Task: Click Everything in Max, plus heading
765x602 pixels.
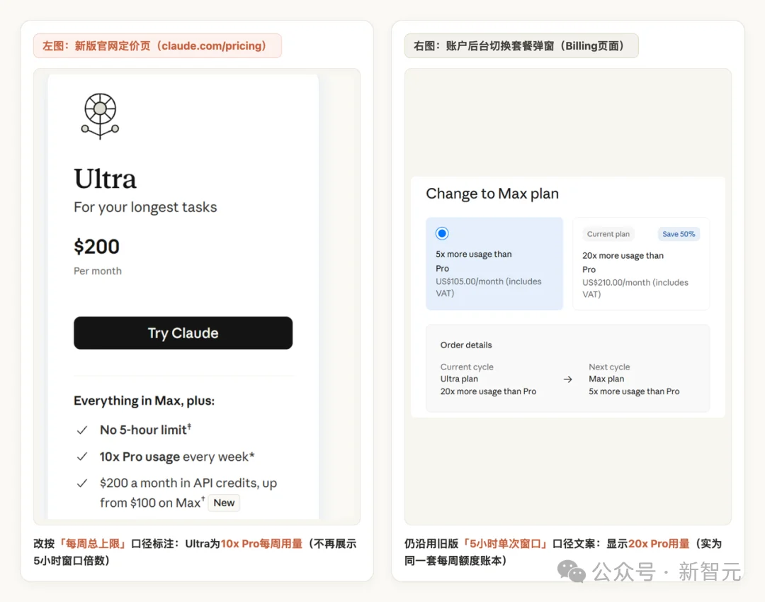Action: pos(144,401)
